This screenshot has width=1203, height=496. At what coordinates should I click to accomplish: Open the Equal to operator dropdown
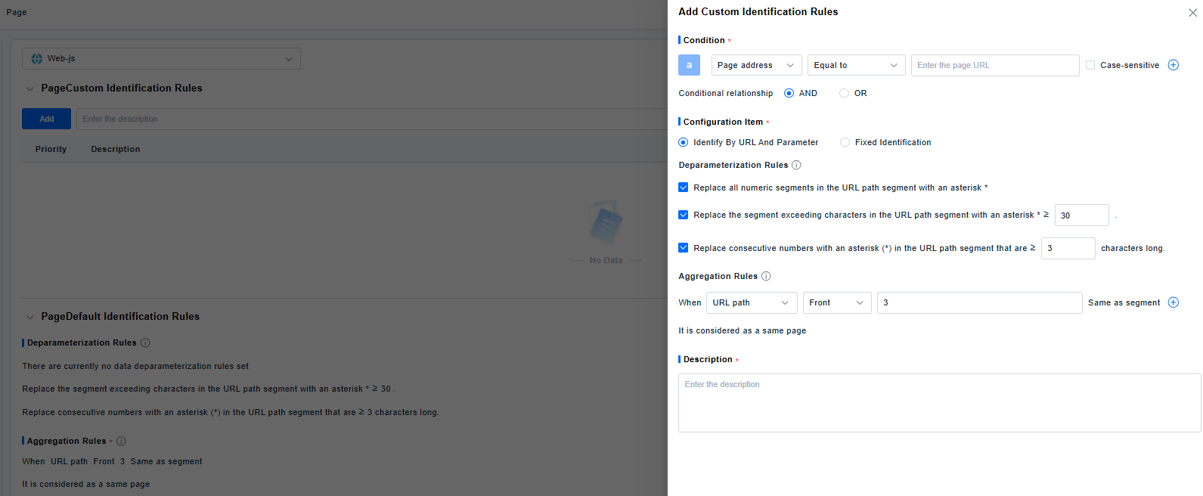tap(855, 65)
